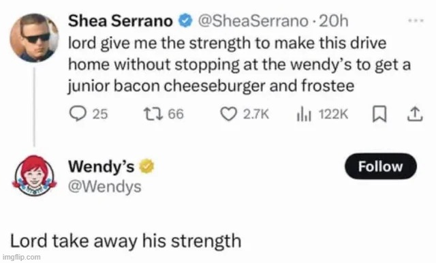This screenshot has height=263, width=436.
Task: Open the Wendy's logo avatar
Action: 35,176
